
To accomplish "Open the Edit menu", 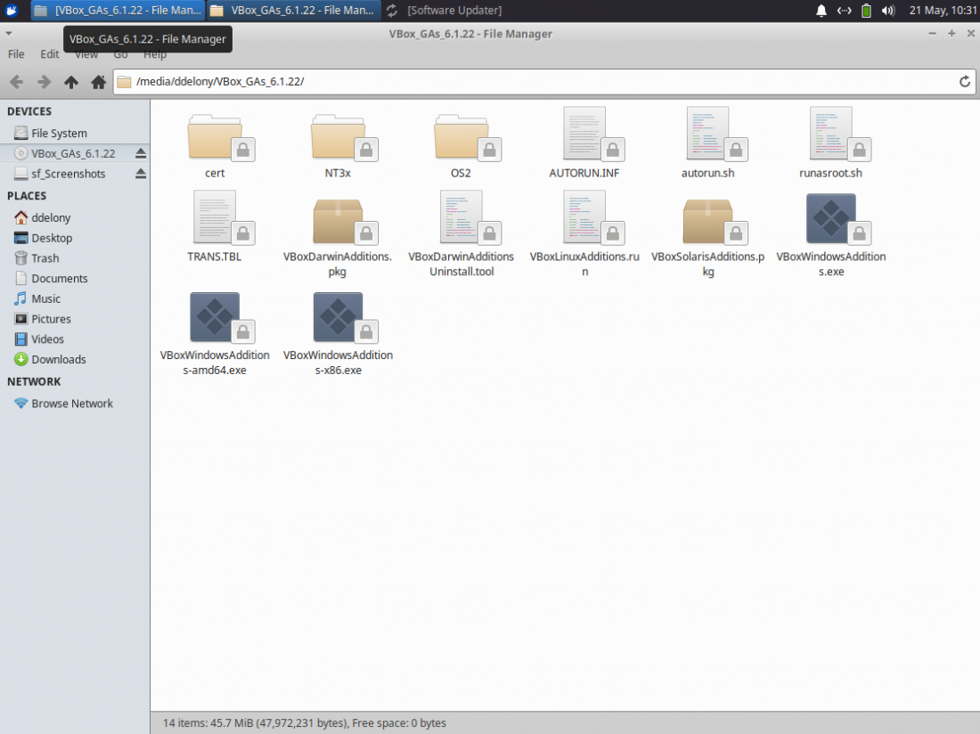I will [x=49, y=54].
